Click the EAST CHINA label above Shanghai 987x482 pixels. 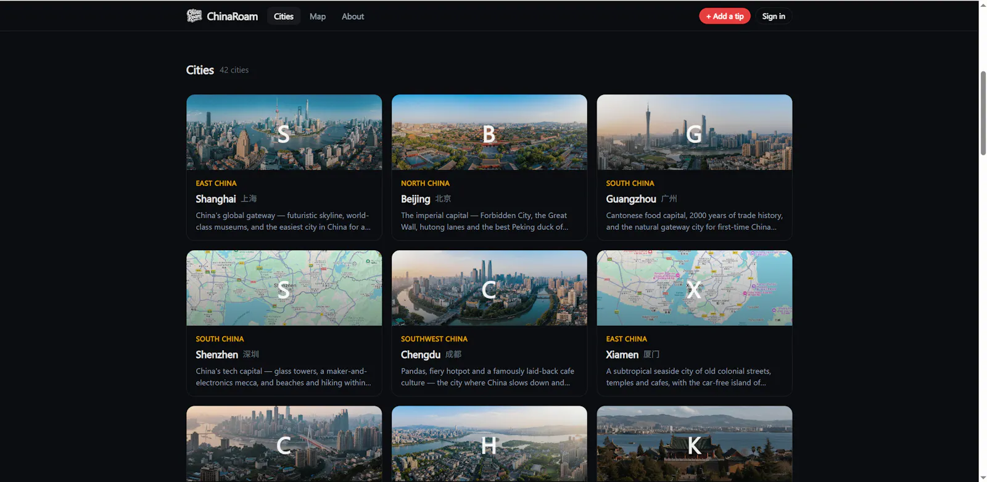(x=216, y=183)
